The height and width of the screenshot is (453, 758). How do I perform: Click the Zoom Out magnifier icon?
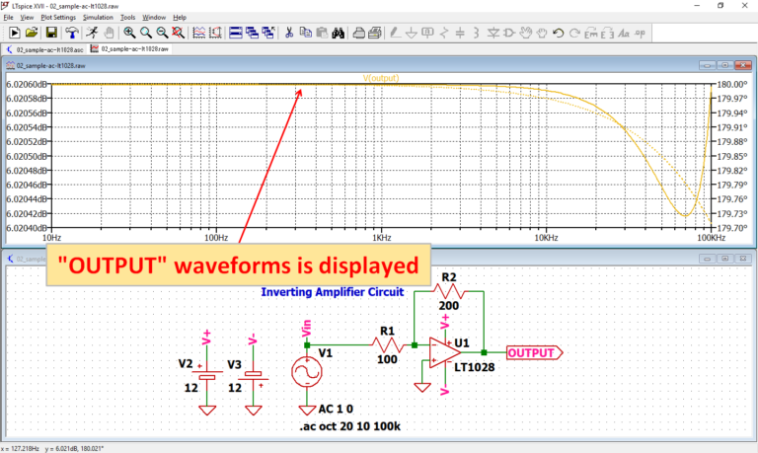pyautogui.click(x=162, y=33)
